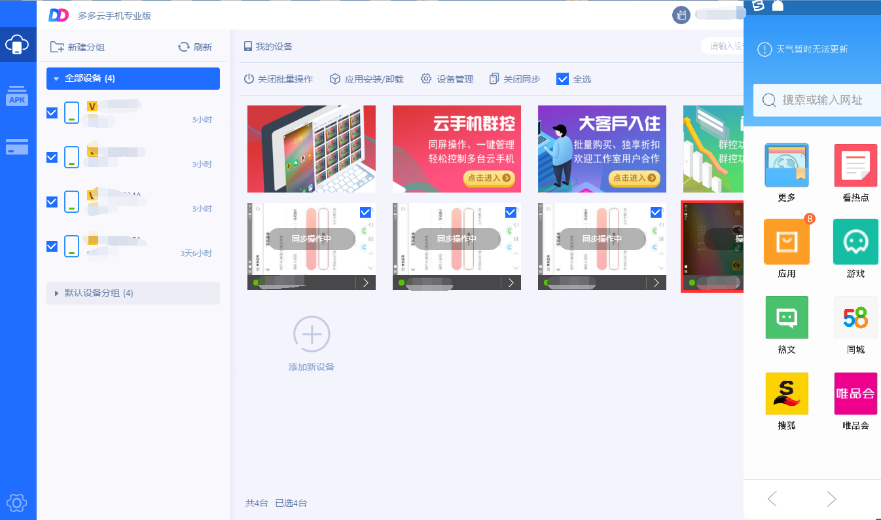Uncheck the device row showing 3天6小时
The height and width of the screenshot is (520, 881).
coord(52,246)
